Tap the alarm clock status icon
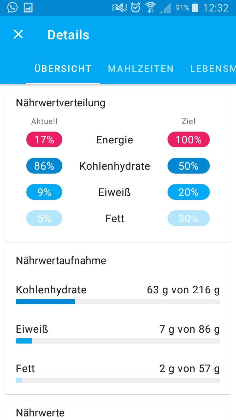Screen dimensions: 236x420 point(135,8)
